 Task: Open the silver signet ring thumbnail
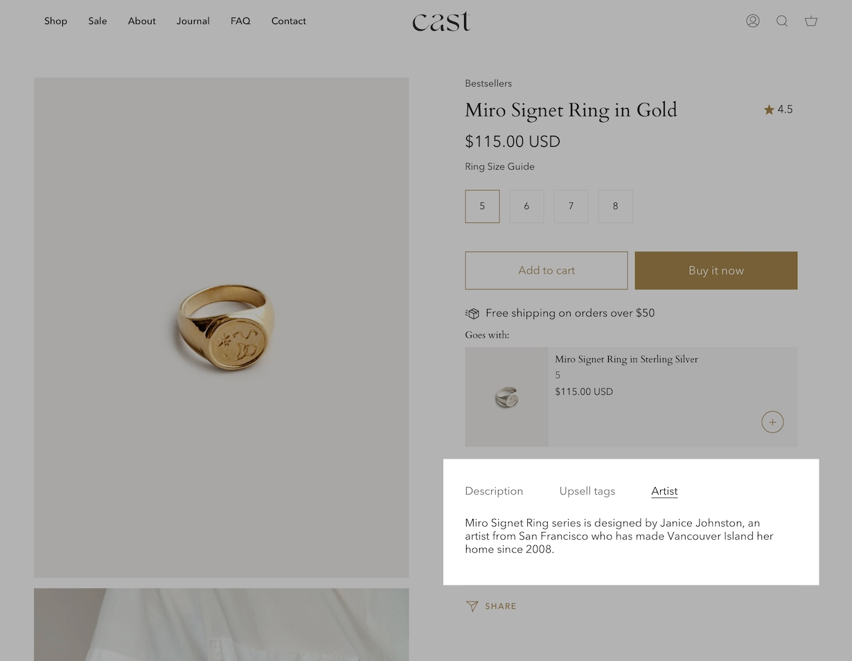pos(506,397)
